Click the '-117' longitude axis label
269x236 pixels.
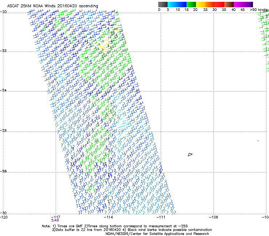pyautogui.click(x=56, y=217)
